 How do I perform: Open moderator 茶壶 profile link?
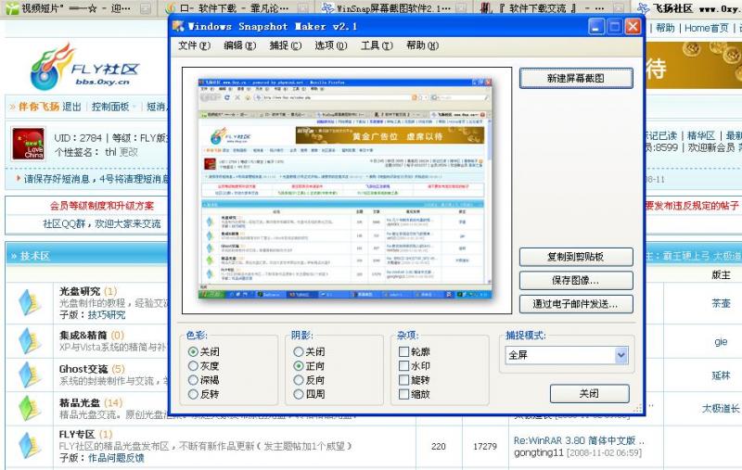722,303
